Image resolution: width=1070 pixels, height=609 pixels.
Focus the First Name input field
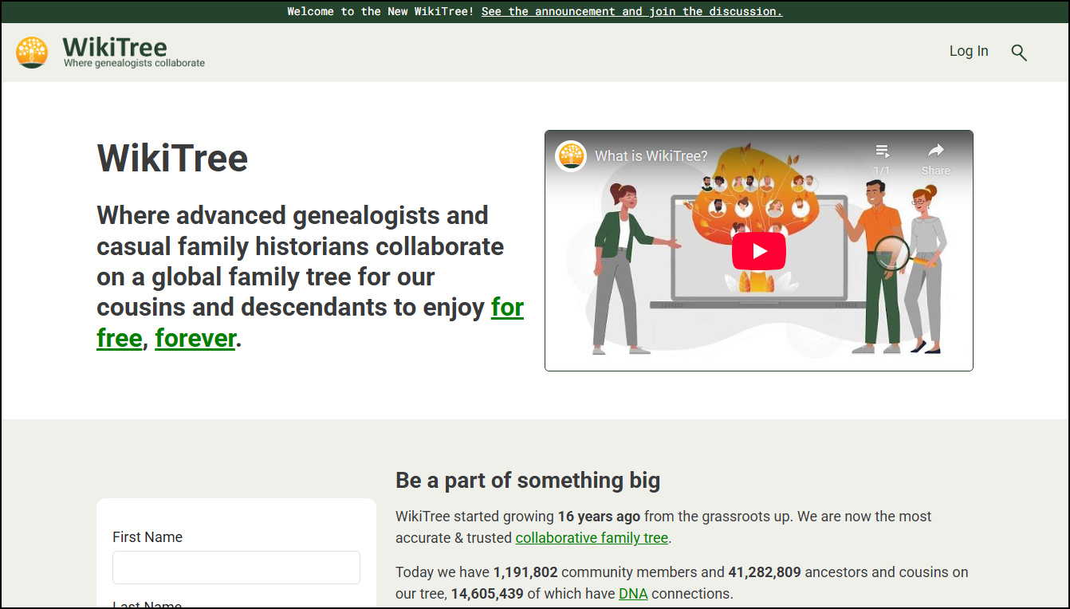[x=236, y=568]
